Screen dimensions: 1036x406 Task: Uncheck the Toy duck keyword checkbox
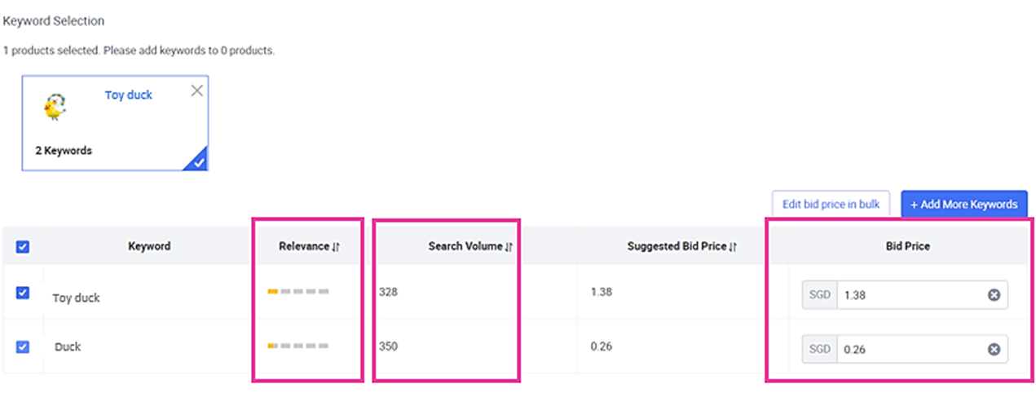pyautogui.click(x=23, y=293)
